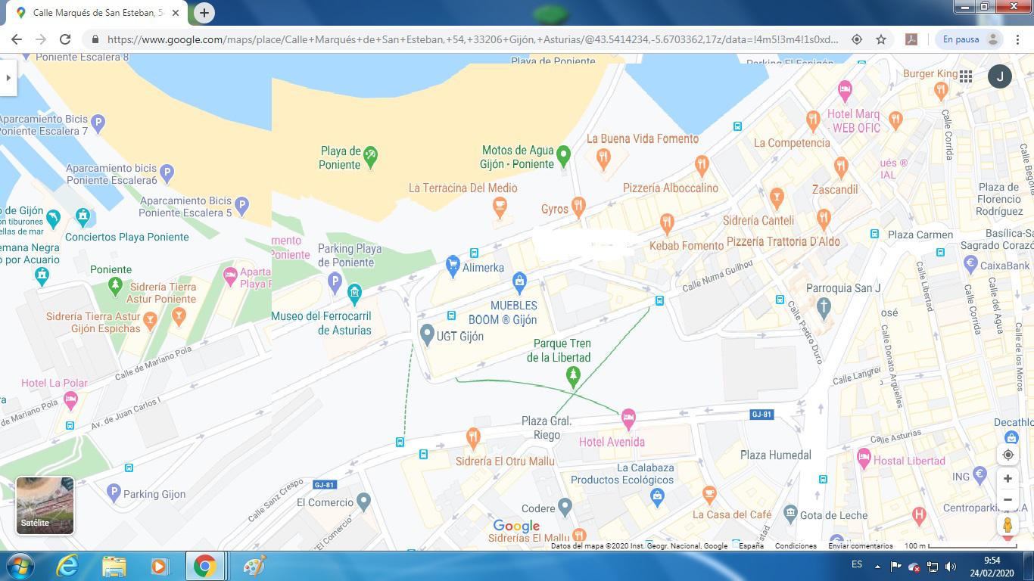
Task: Select El Comercio location pin
Action: [x=364, y=500]
